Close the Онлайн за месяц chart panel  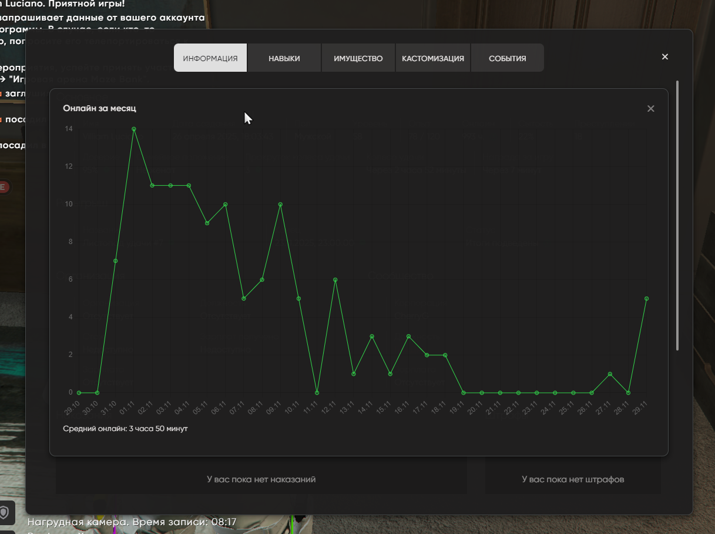click(x=650, y=109)
